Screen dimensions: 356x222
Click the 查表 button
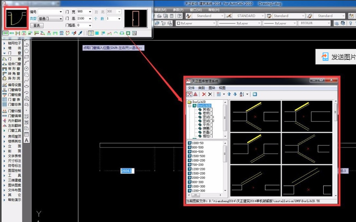[x=36, y=25]
